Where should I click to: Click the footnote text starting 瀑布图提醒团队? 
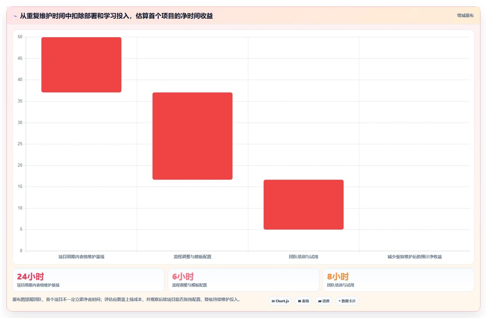click(126, 299)
